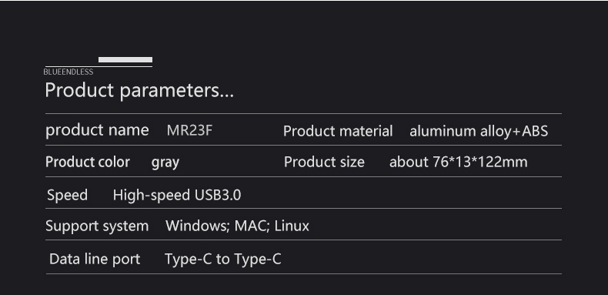Image resolution: width=608 pixels, height=295 pixels.
Task: Click the Speed label
Action: coord(67,195)
